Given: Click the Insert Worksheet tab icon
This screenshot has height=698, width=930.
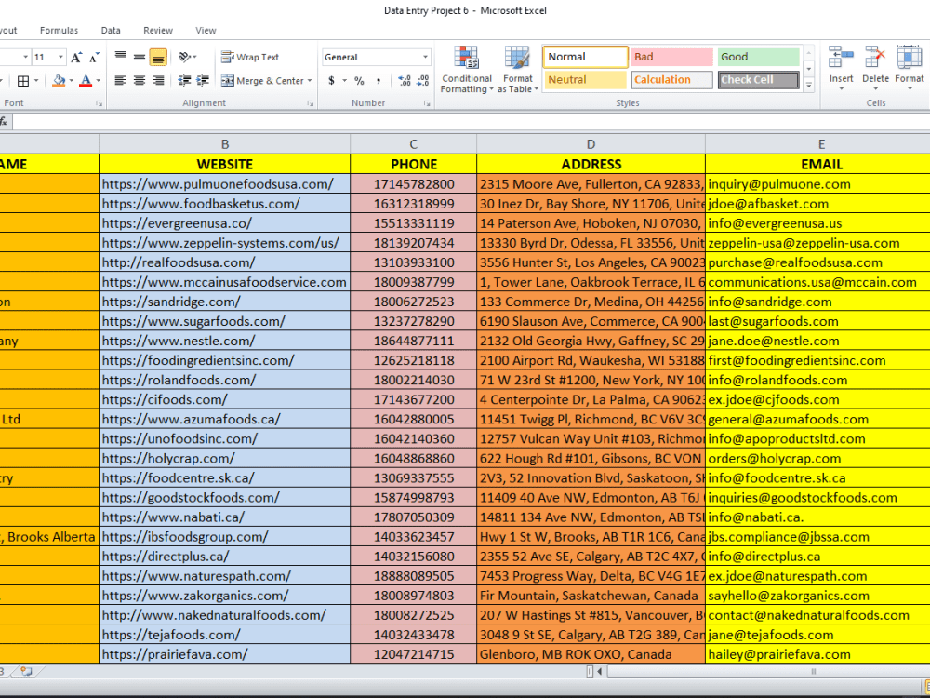Looking at the screenshot, I should pyautogui.click(x=26, y=671).
